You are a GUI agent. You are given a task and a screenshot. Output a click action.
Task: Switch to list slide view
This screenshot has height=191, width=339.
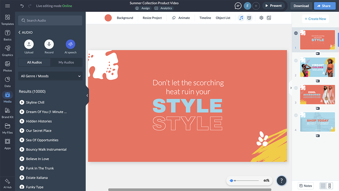click(329, 186)
